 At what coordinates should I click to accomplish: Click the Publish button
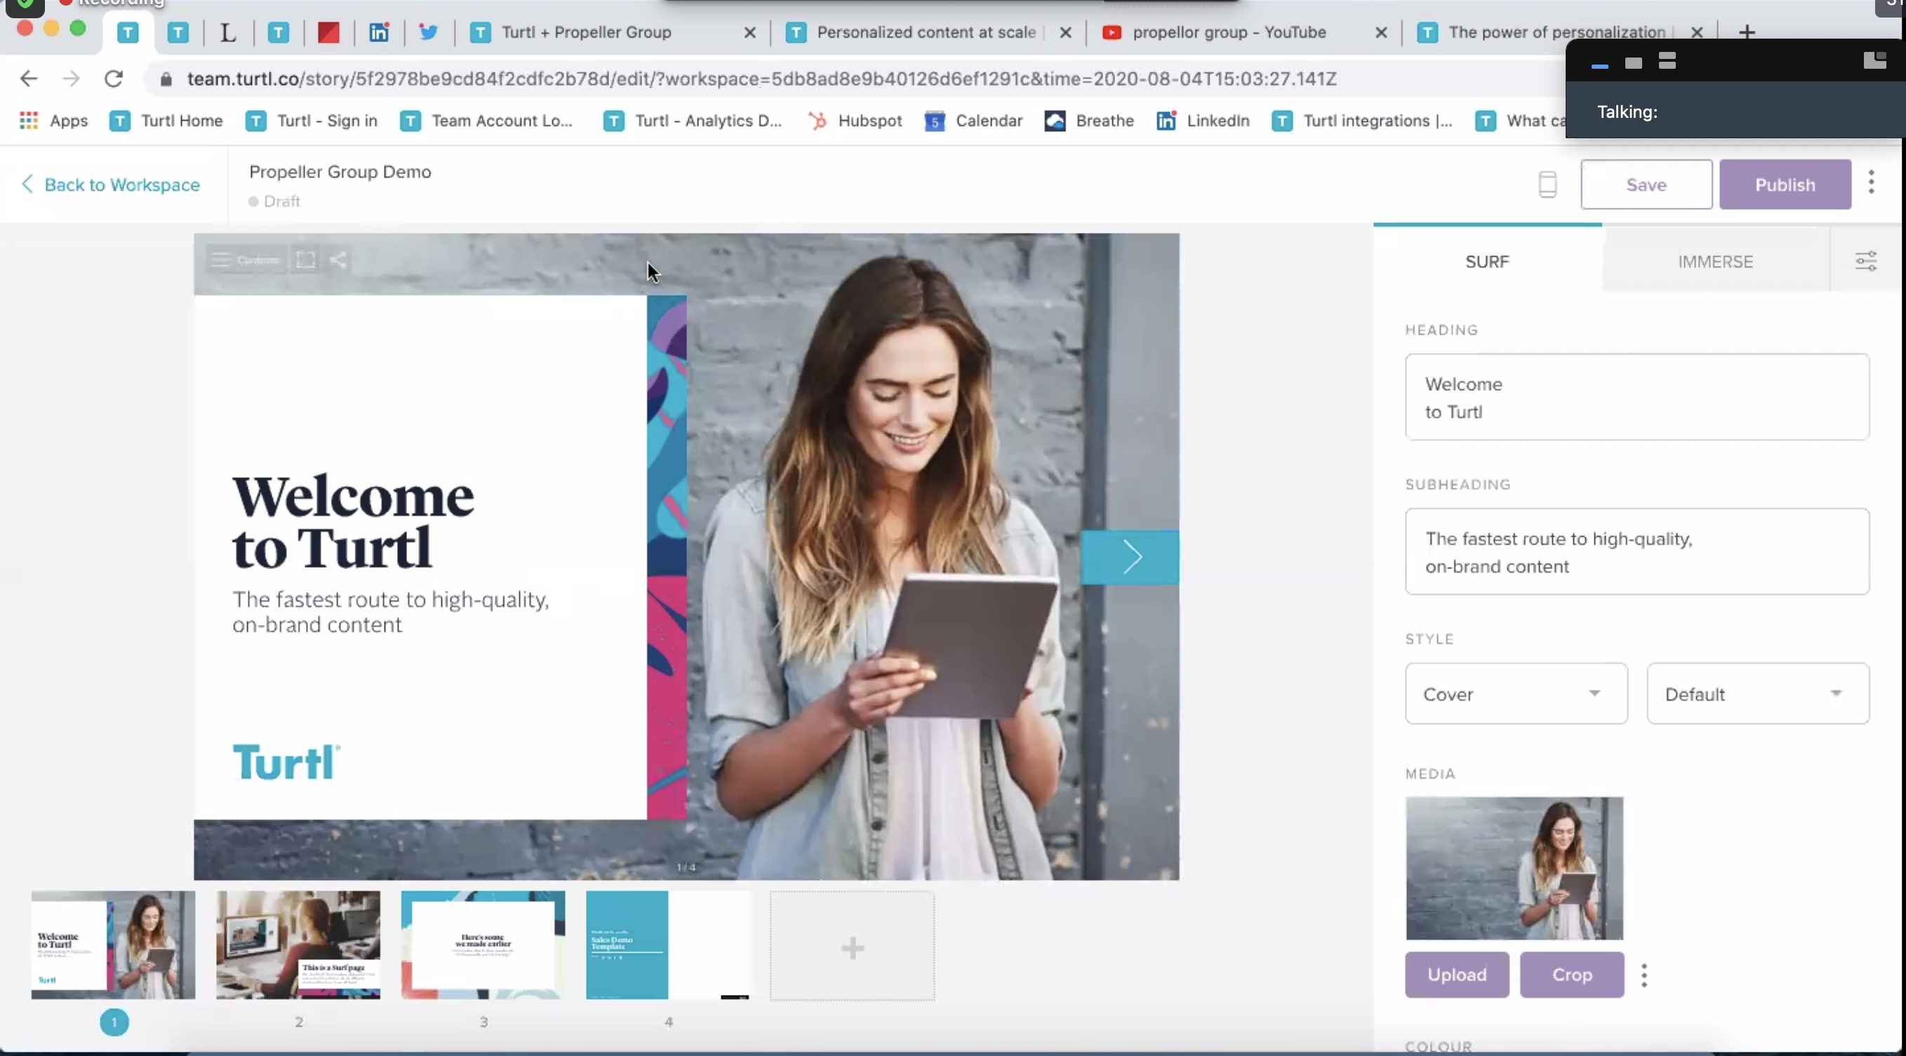point(1785,185)
